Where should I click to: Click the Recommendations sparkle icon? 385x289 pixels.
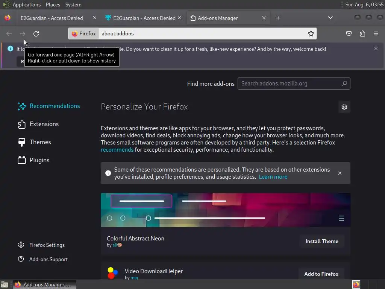(22, 106)
